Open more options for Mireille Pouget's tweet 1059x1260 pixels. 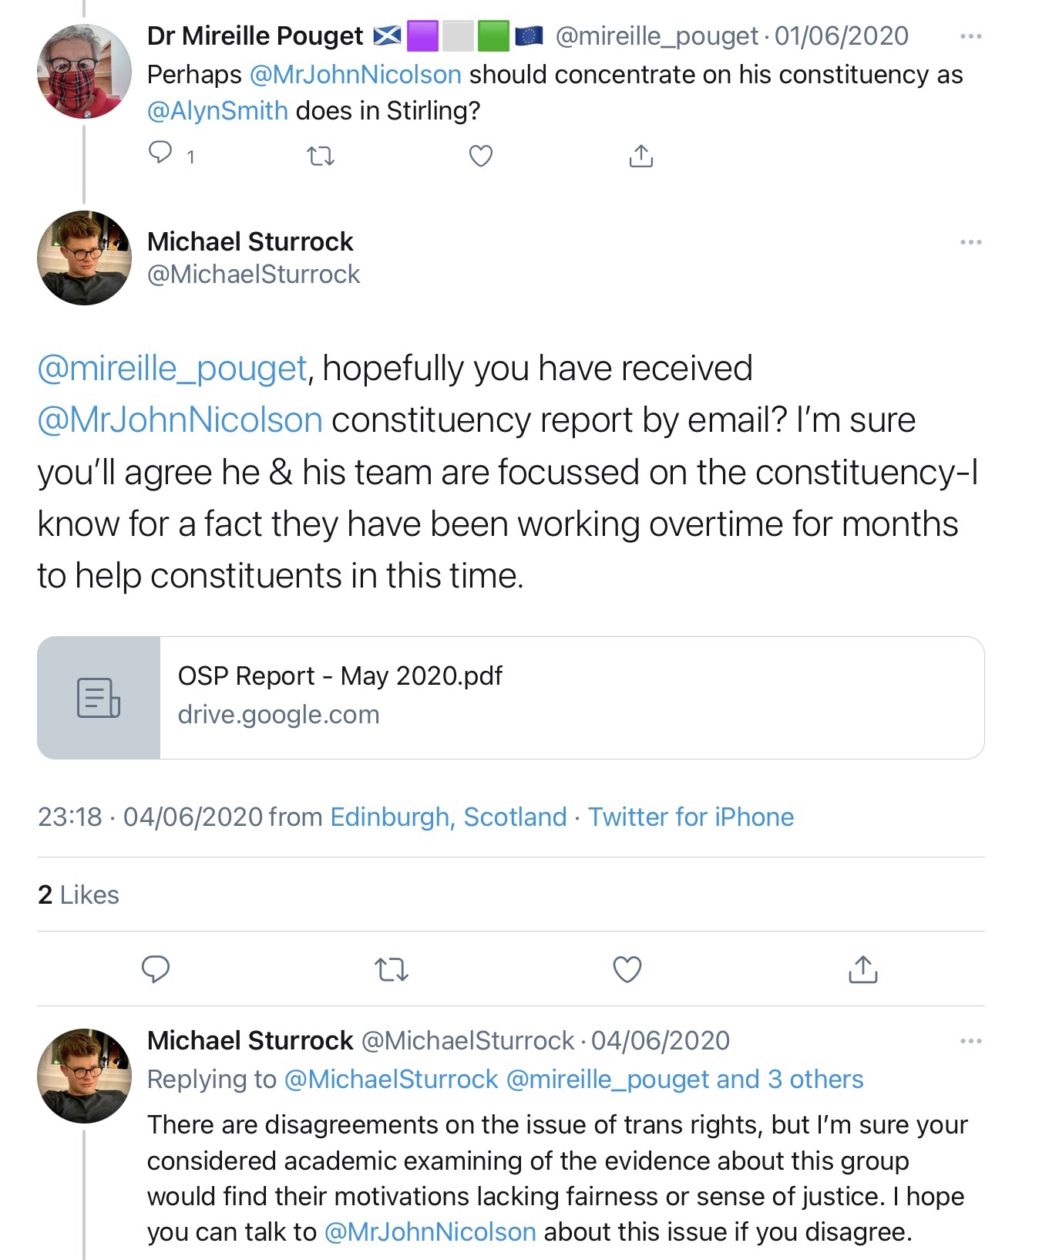click(x=970, y=37)
